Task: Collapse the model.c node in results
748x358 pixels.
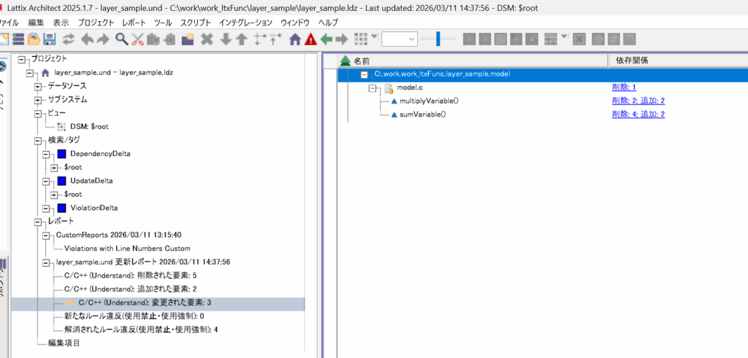Action: point(373,87)
